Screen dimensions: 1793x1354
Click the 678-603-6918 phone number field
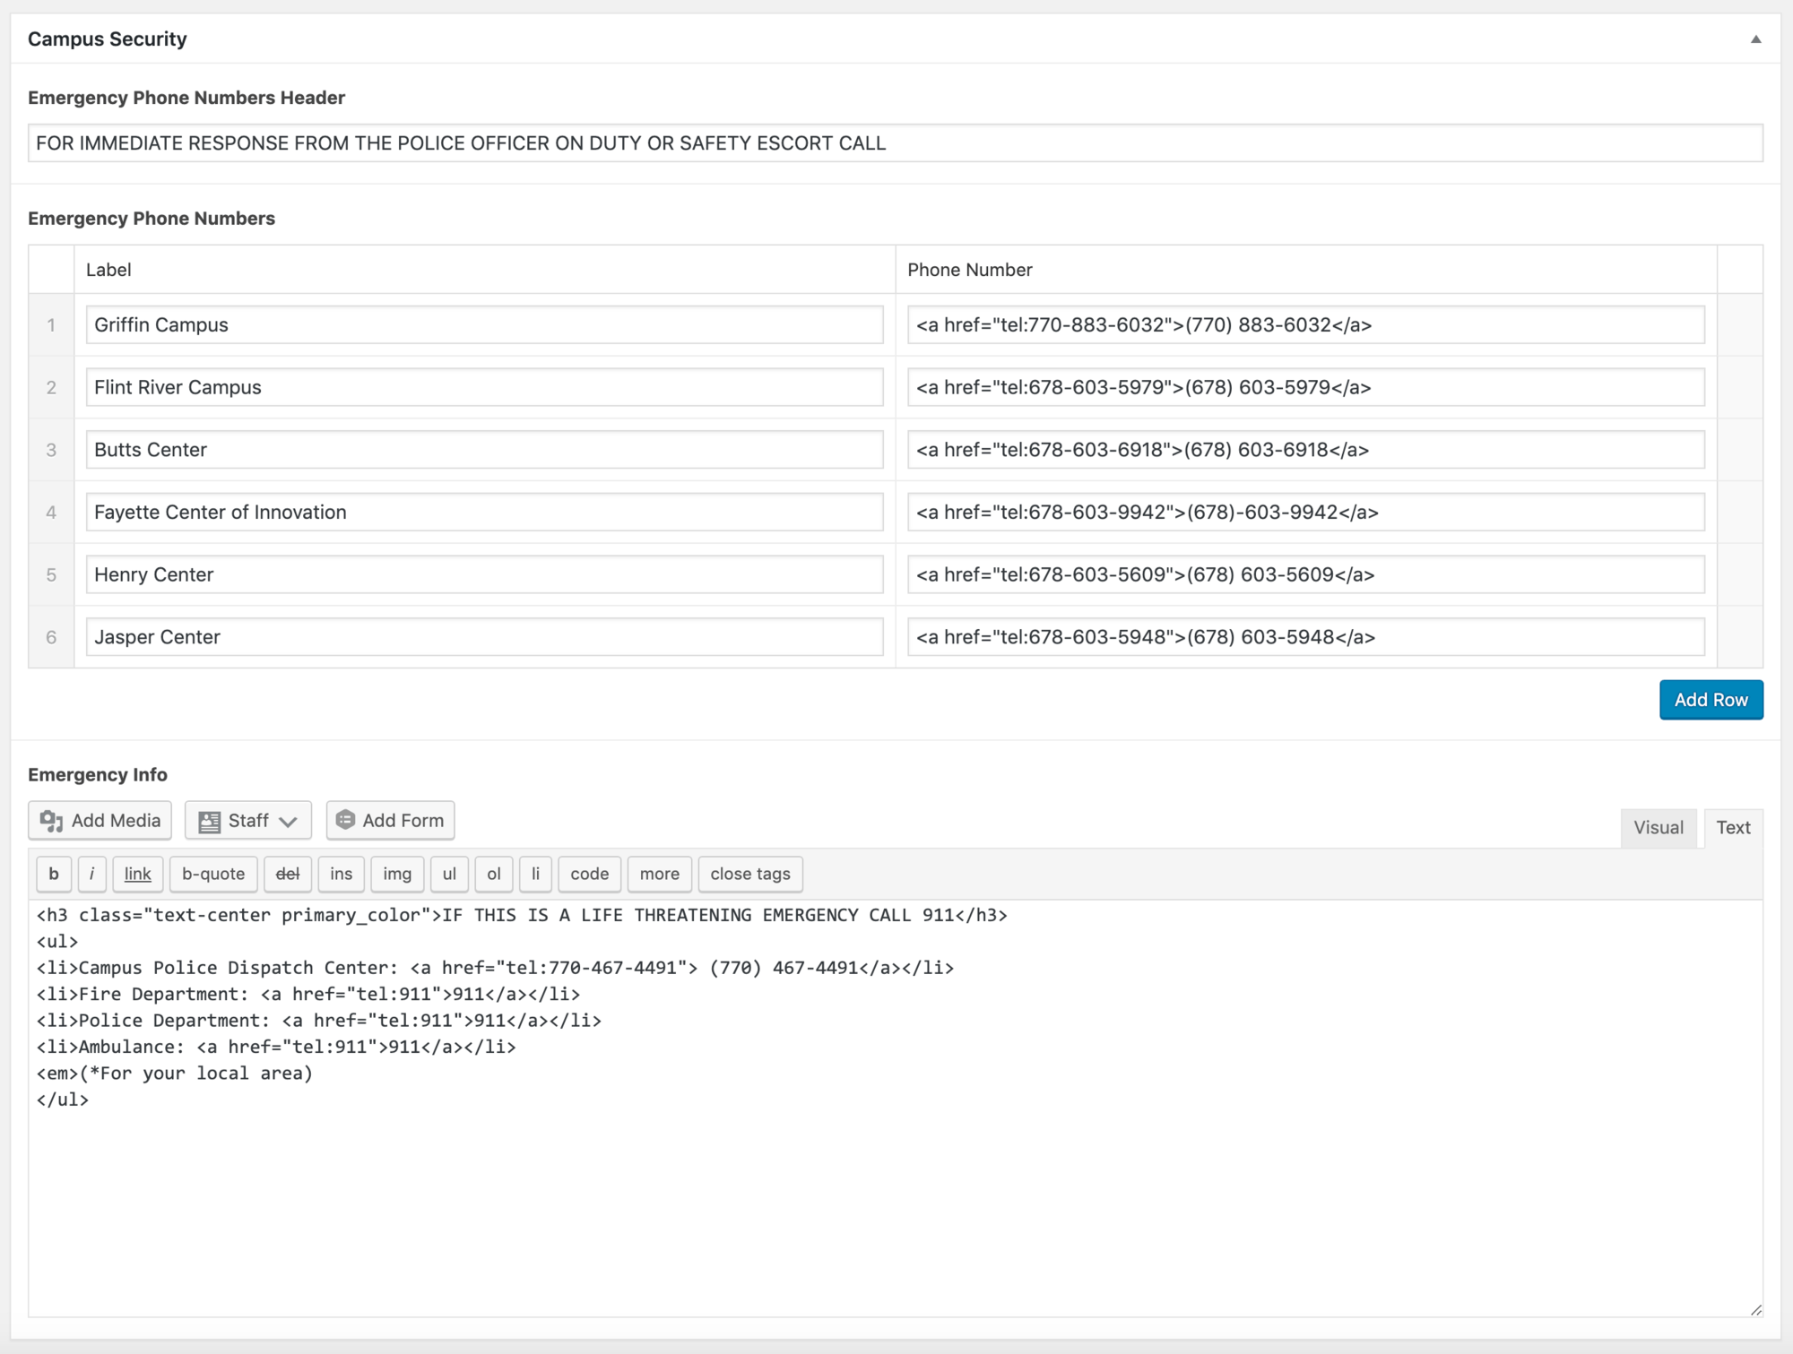pyautogui.click(x=1306, y=450)
